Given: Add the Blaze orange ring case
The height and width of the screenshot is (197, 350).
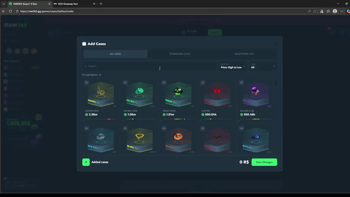Looking at the screenshot, I should (178, 140).
